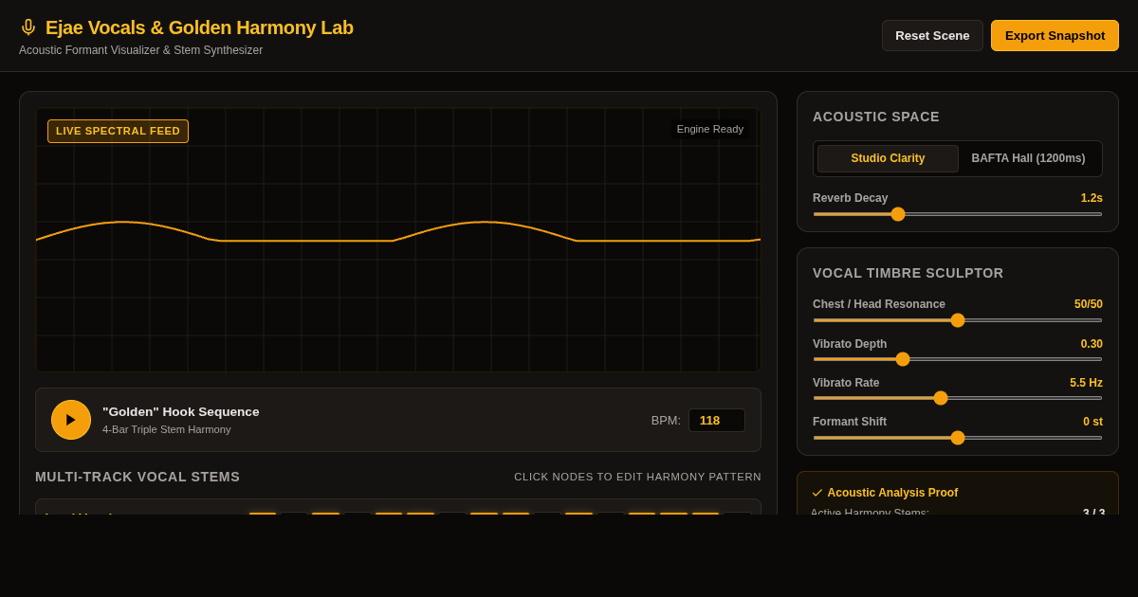
Task: Adjust the Vibrato Rate slider
Action: [x=958, y=398]
